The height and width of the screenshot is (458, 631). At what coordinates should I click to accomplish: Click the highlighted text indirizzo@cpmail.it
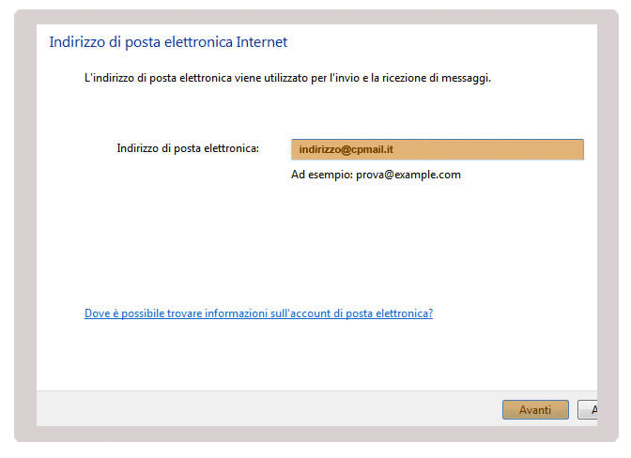pyautogui.click(x=346, y=149)
